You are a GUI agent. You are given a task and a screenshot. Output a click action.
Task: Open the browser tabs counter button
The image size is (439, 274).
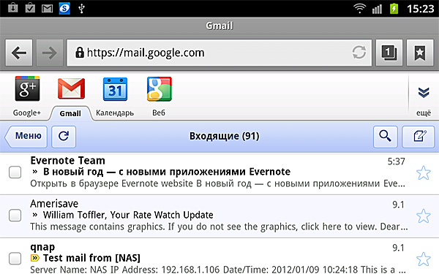(389, 53)
